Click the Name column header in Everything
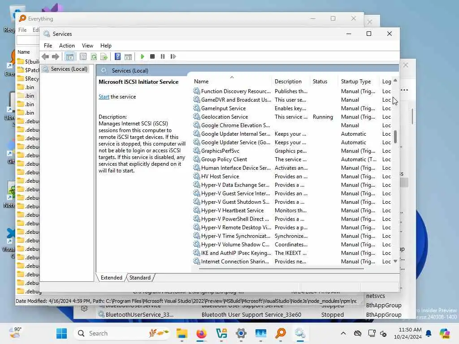This screenshot has height=344, width=459. pos(23,52)
